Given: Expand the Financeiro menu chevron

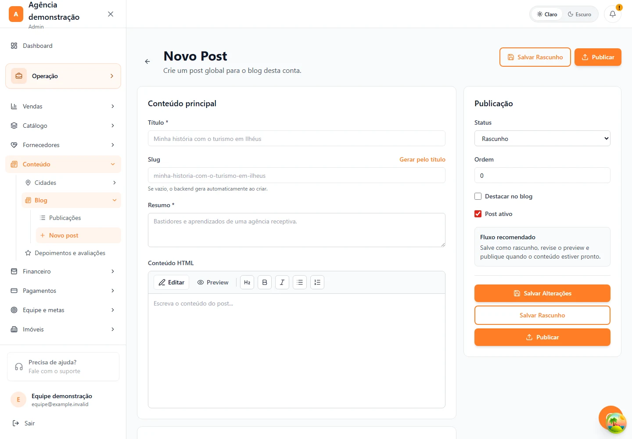Looking at the screenshot, I should click(x=113, y=271).
